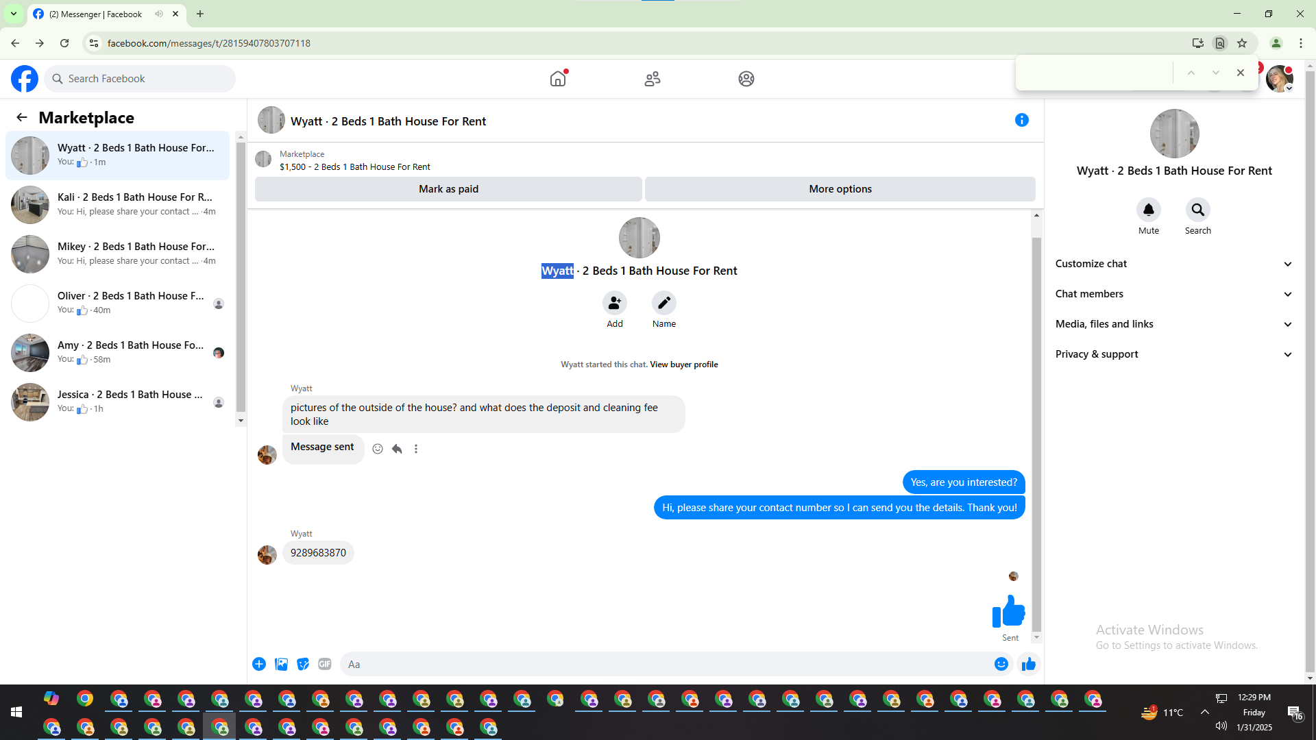Reload the page in browser toolbar
This screenshot has width=1316, height=740.
click(x=64, y=43)
